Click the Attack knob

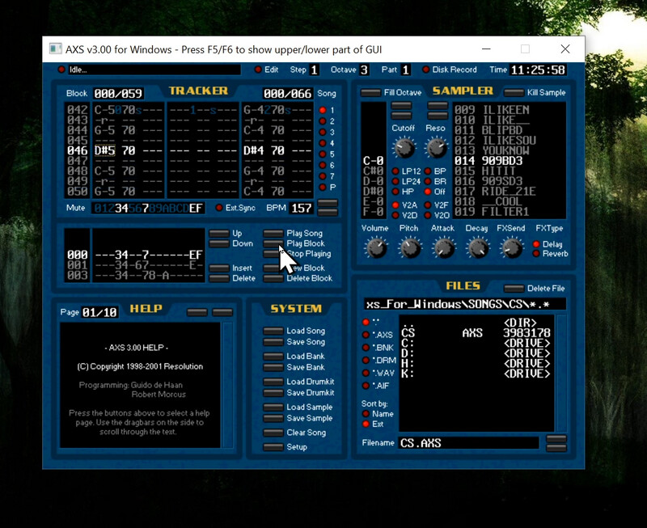[444, 248]
